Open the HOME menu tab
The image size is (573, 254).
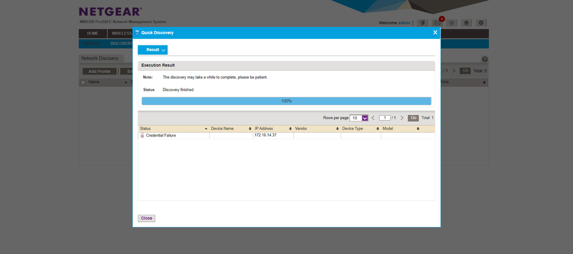[x=92, y=33]
